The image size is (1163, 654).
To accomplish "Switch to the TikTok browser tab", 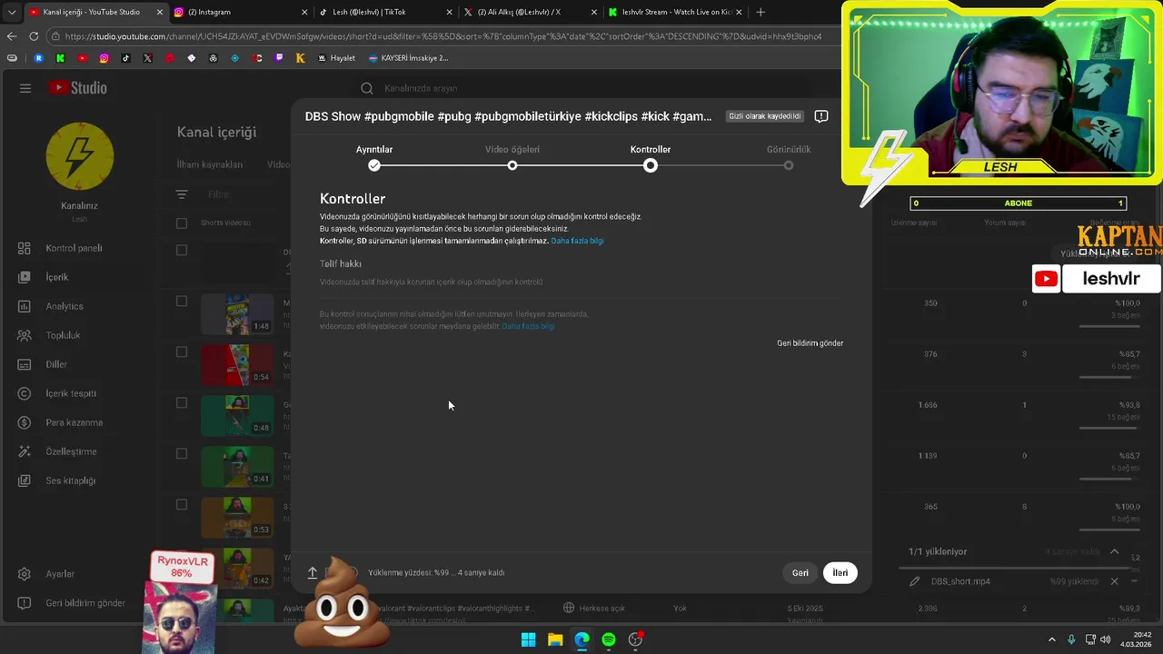I will point(385,12).
